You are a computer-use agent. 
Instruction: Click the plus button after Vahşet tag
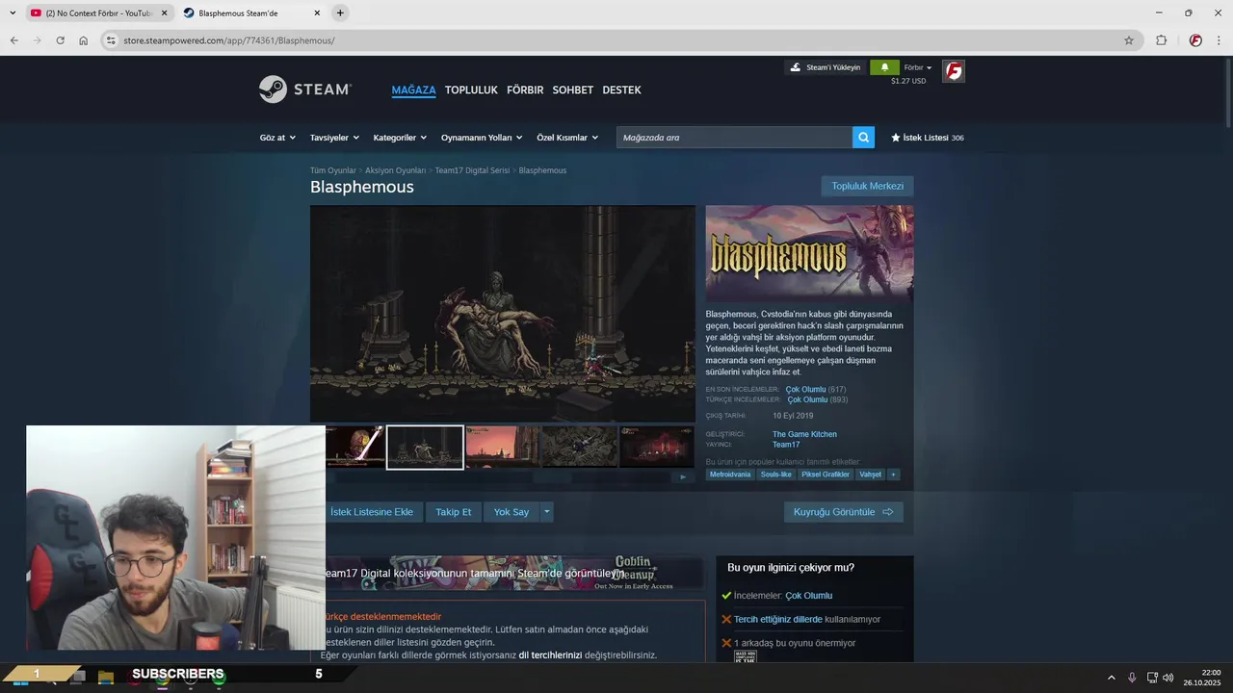click(x=893, y=475)
